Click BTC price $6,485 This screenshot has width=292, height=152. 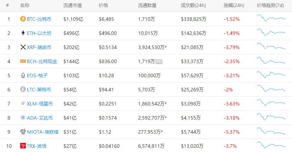click(x=106, y=19)
